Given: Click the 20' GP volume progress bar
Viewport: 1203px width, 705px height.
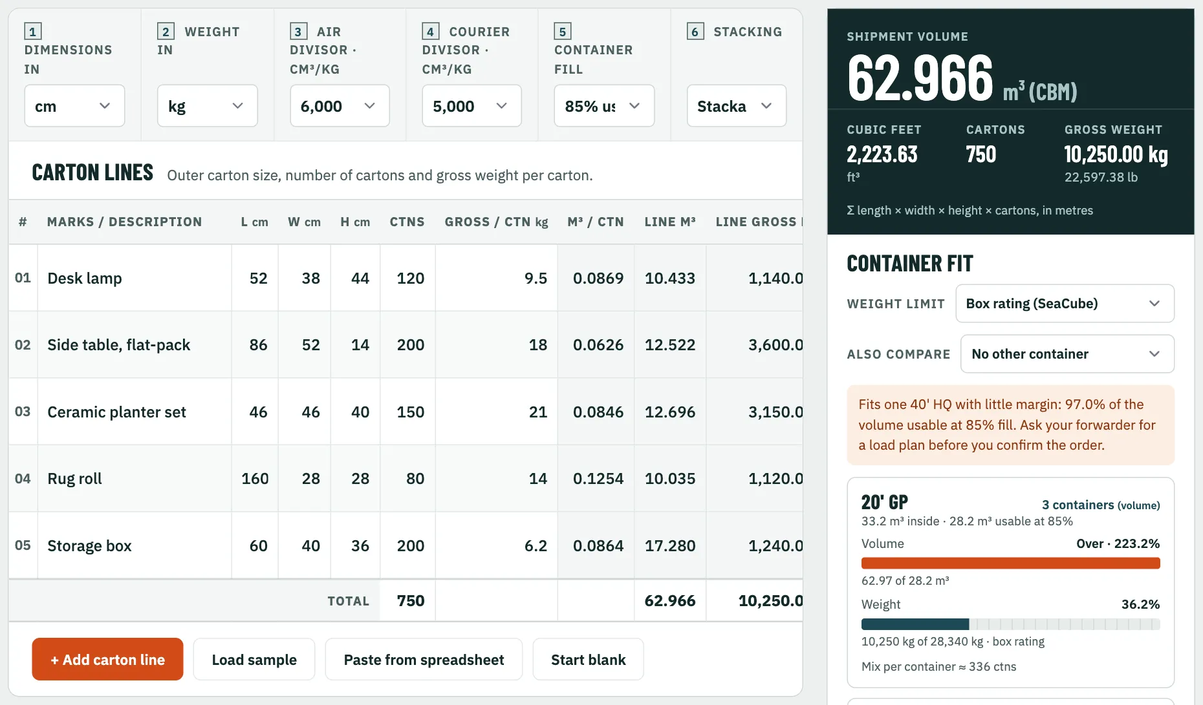Looking at the screenshot, I should [1010, 563].
